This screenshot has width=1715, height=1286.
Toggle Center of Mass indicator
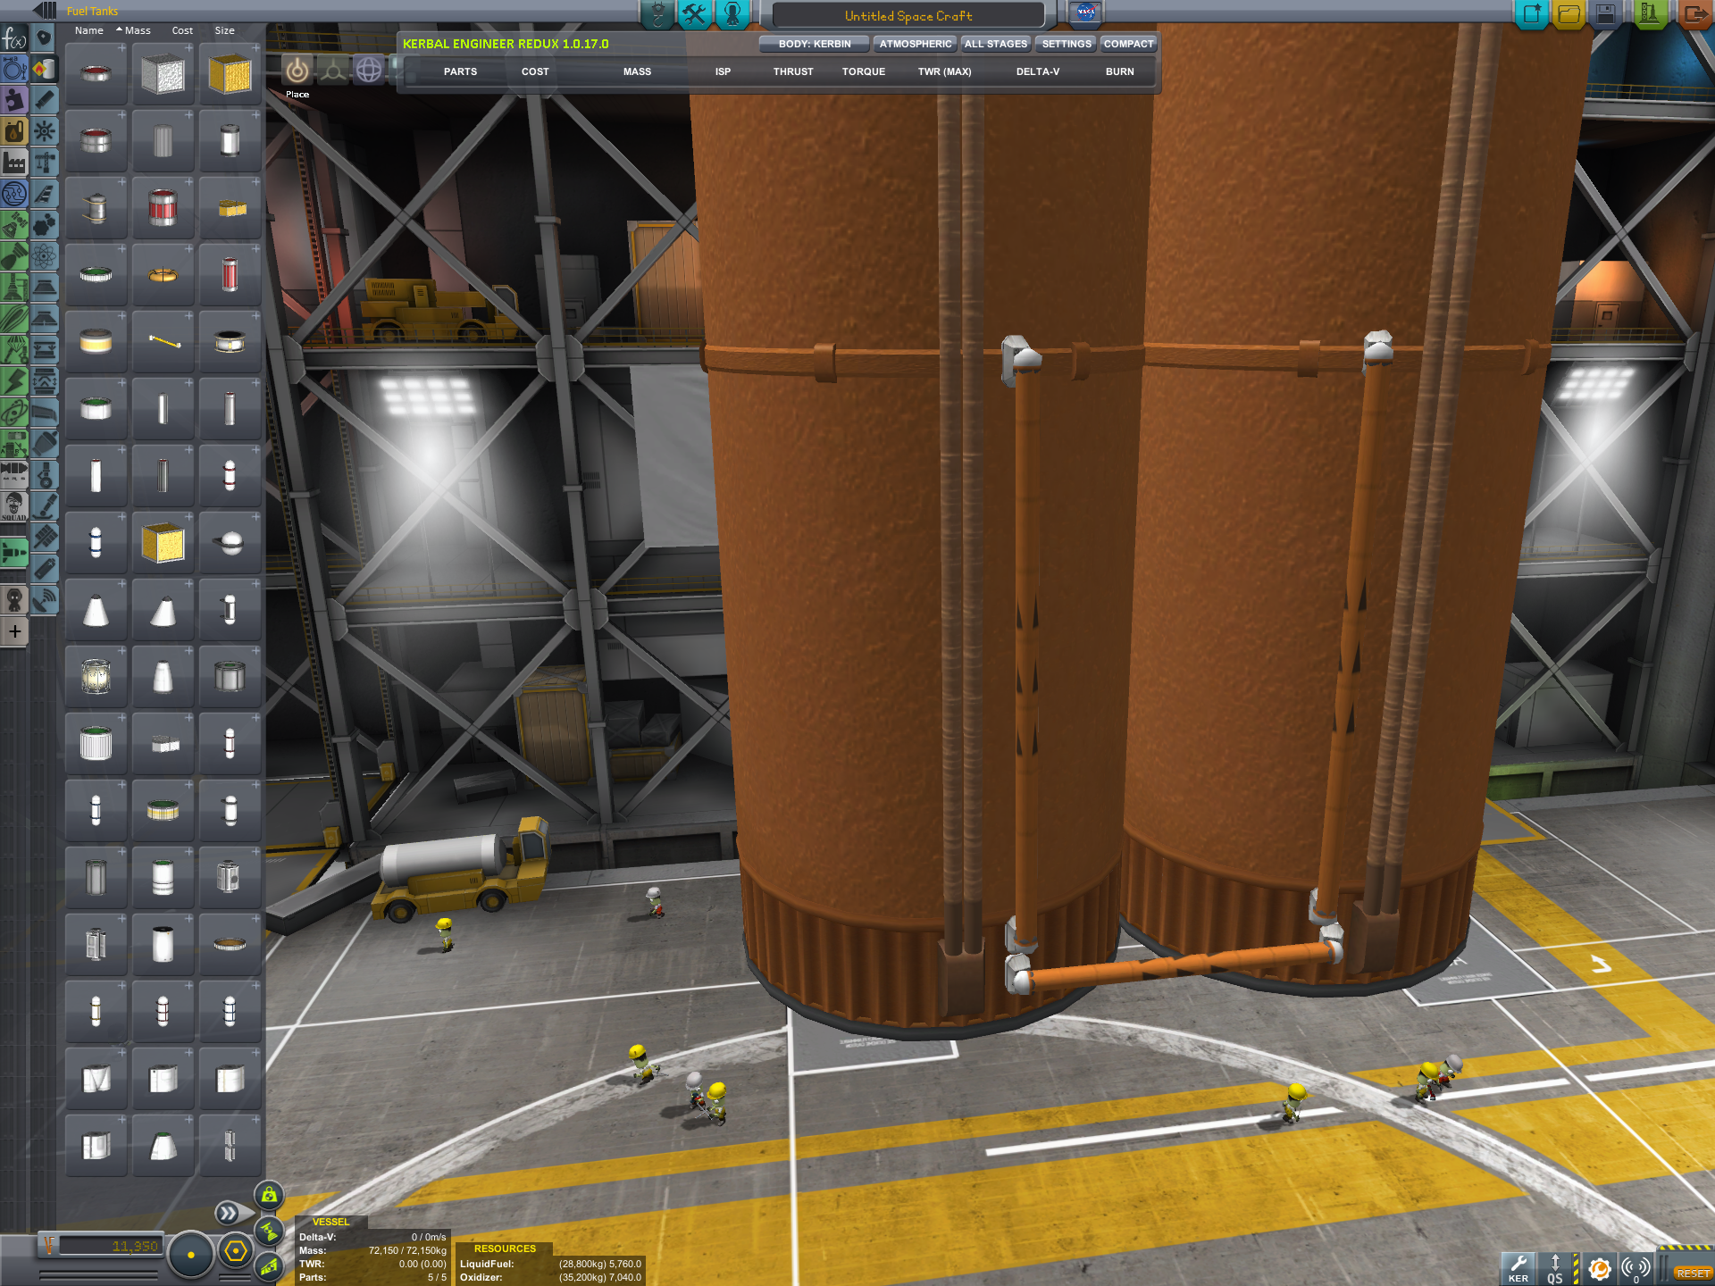269,1195
